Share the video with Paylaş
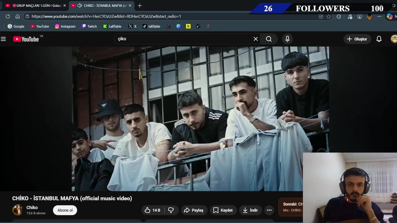 tap(194, 210)
